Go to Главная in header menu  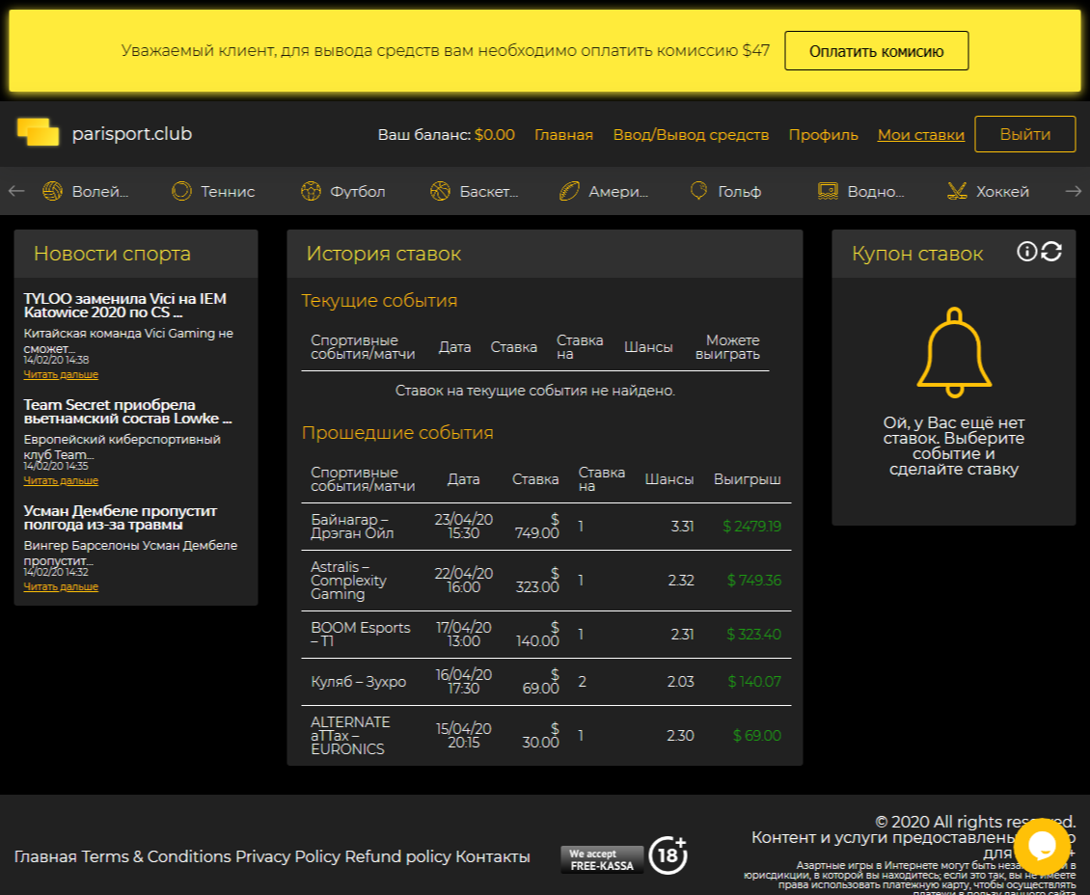click(x=563, y=135)
